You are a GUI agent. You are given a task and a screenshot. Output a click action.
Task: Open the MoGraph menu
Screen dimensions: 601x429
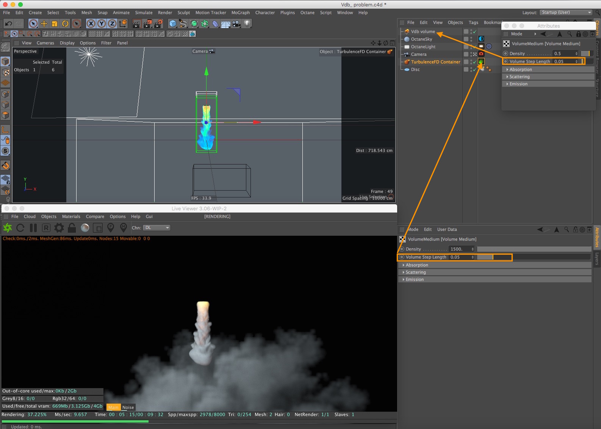click(241, 13)
